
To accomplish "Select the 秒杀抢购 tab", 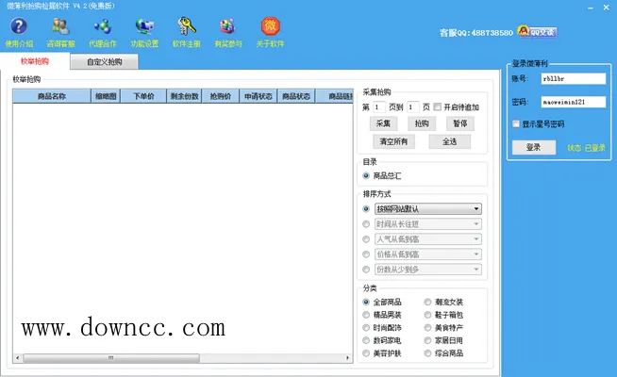I will pos(35,61).
